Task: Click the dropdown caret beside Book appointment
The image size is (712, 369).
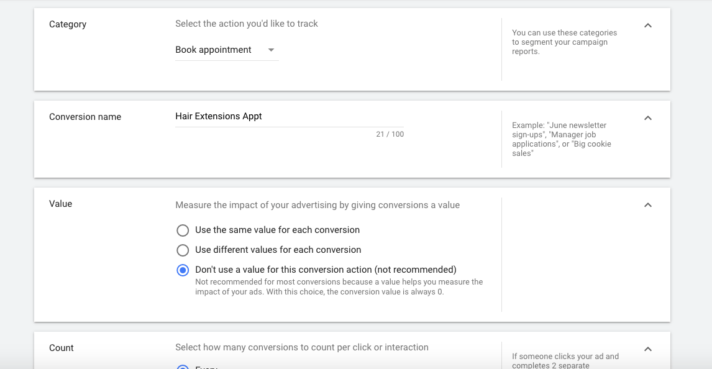Action: (270, 50)
